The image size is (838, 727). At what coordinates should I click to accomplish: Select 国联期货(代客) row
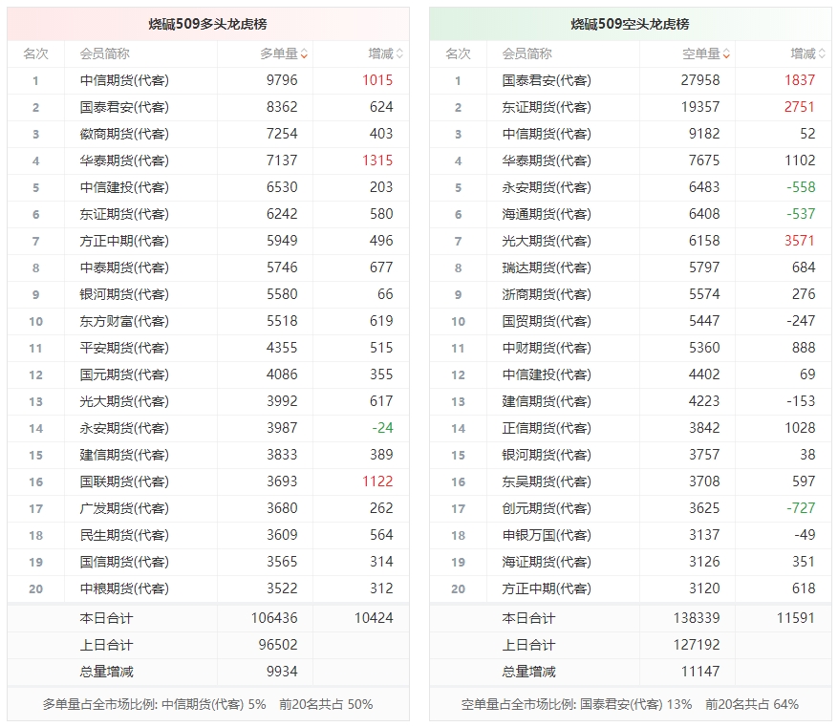point(208,481)
